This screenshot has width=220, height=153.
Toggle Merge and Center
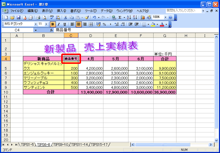coord(91,25)
